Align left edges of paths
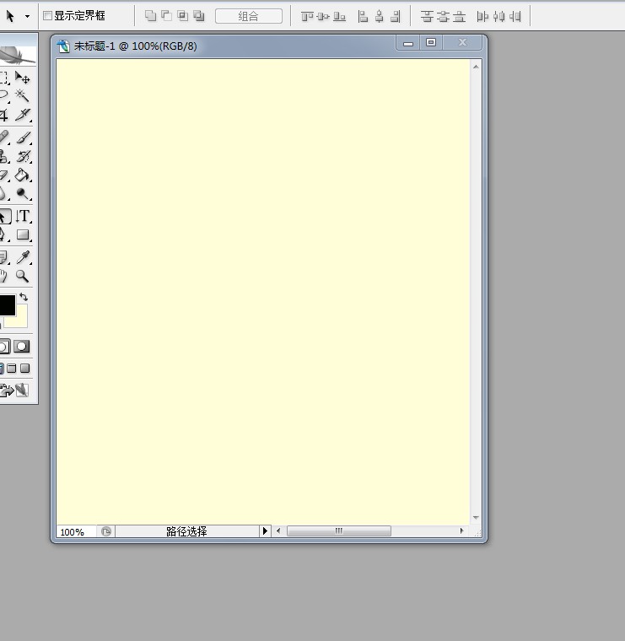 363,16
